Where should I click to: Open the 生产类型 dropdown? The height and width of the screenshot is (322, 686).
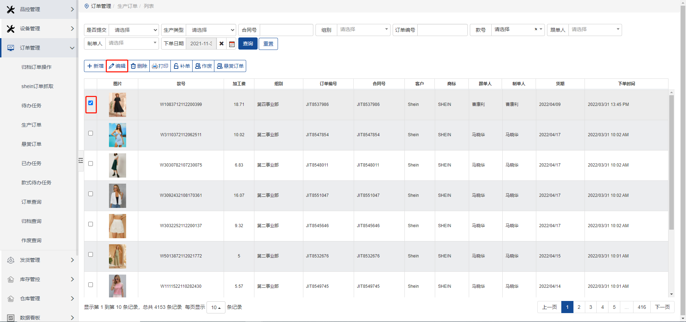click(211, 30)
